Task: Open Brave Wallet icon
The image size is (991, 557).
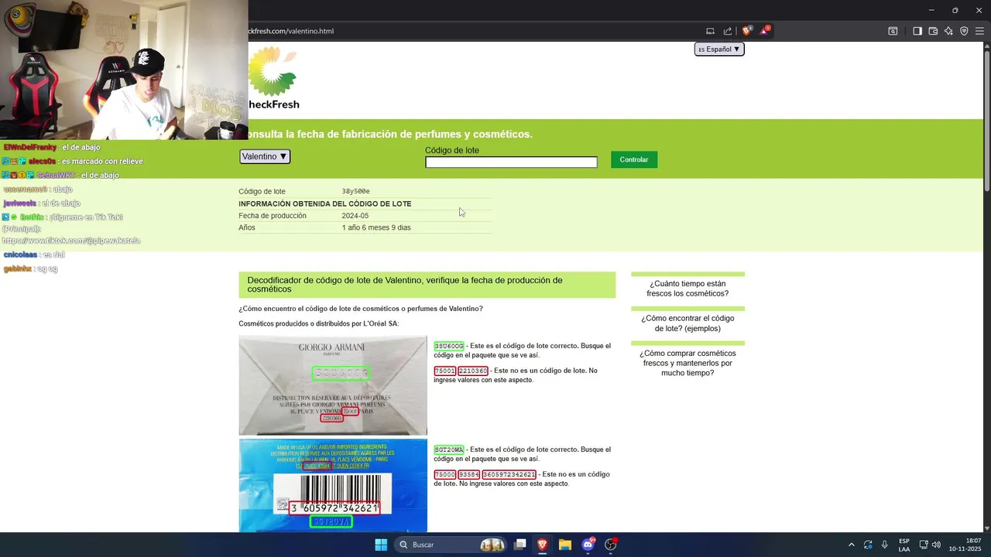Action: click(x=933, y=31)
